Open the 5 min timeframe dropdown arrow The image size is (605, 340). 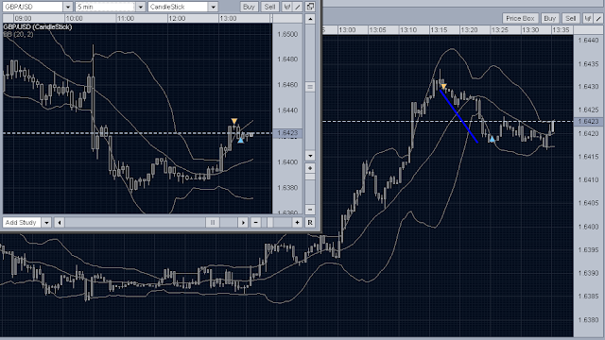(x=141, y=7)
